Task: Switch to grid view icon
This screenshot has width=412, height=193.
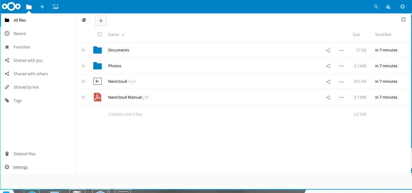Action: (403, 19)
